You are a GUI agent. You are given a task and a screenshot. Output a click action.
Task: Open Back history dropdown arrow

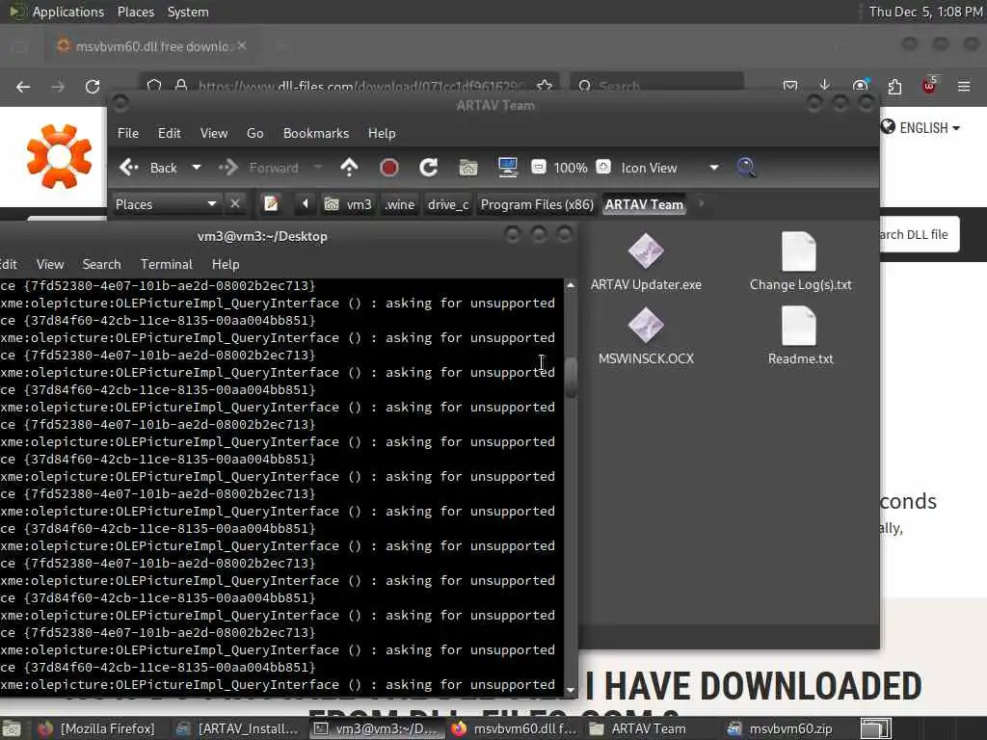[x=197, y=168]
